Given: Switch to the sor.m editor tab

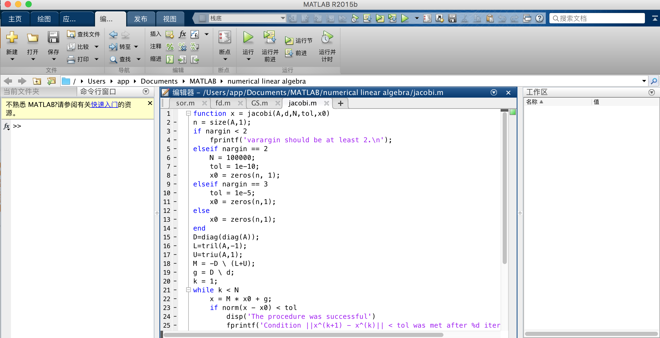Looking at the screenshot, I should (x=185, y=103).
